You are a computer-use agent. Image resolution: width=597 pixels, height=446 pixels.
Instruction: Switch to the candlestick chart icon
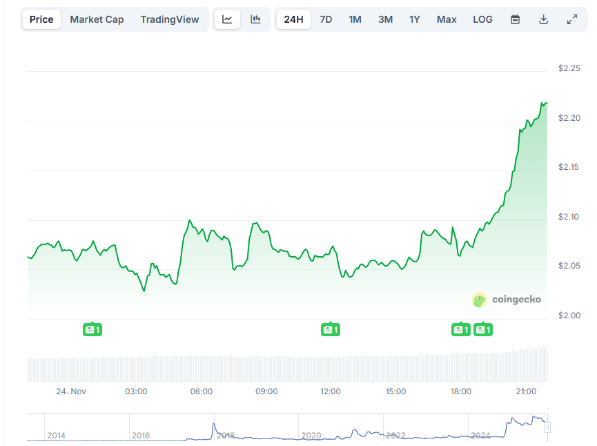pyautogui.click(x=255, y=19)
